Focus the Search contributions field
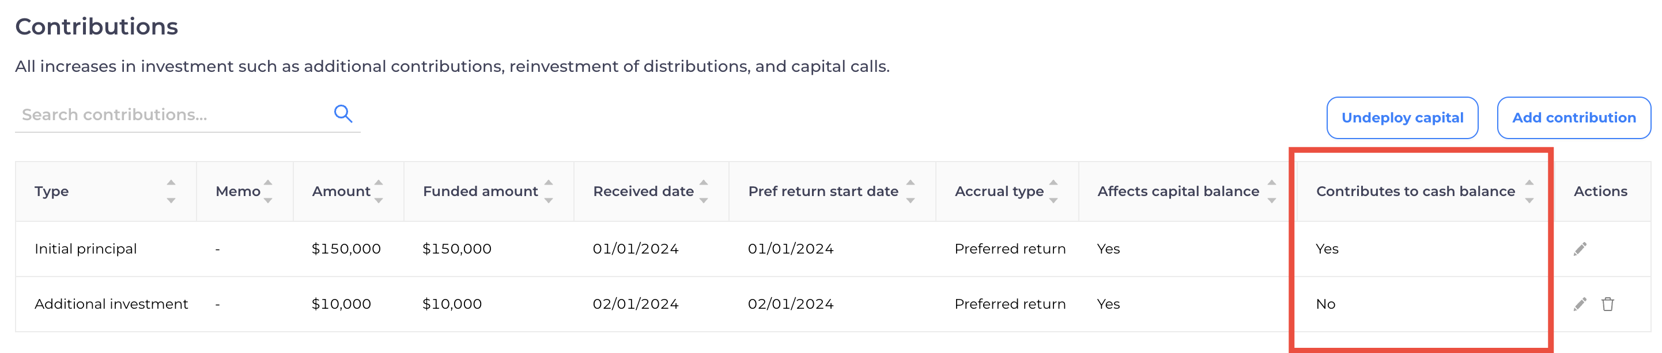This screenshot has height=353, width=1662. click(x=171, y=114)
